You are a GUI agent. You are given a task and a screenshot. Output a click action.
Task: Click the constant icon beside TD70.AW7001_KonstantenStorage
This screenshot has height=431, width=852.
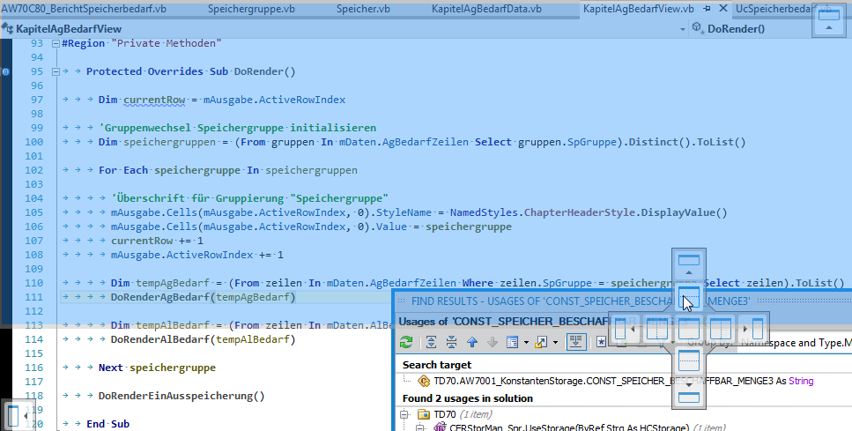[x=423, y=381]
